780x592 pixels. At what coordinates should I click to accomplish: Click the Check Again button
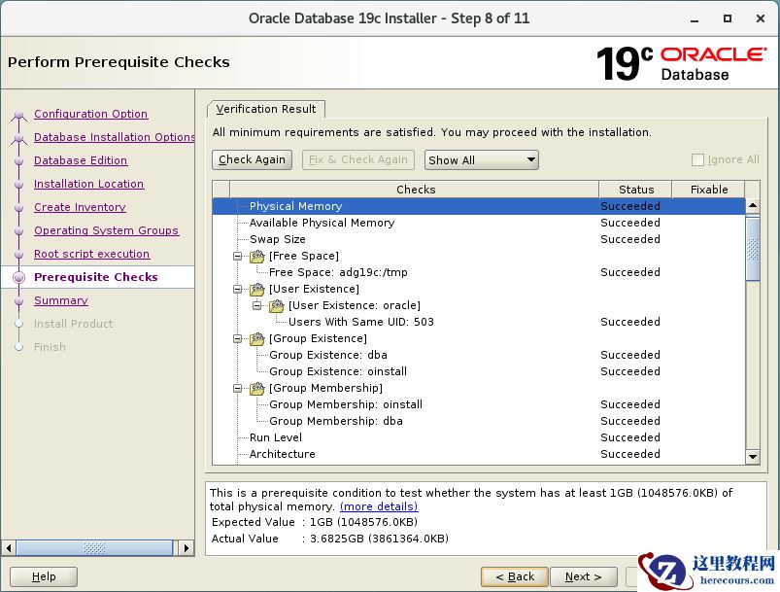252,159
